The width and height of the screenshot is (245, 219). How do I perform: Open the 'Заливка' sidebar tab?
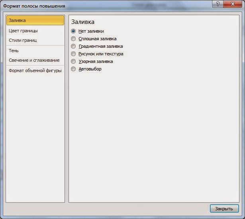click(35, 20)
